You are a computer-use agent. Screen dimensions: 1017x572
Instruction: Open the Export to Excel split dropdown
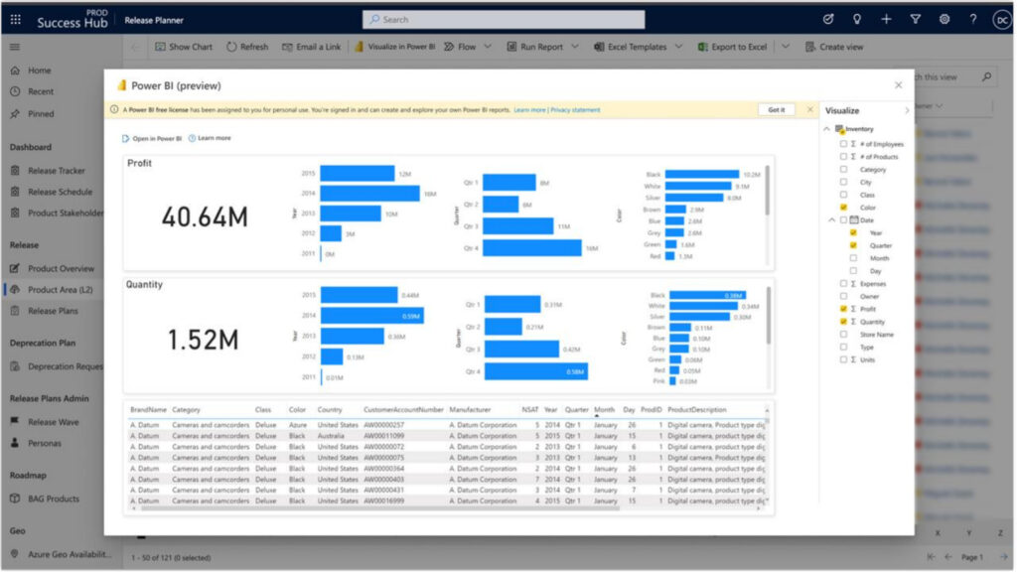click(x=786, y=47)
